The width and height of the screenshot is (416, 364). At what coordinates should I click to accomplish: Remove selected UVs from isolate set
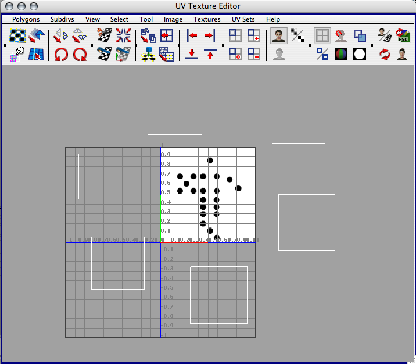(x=254, y=55)
